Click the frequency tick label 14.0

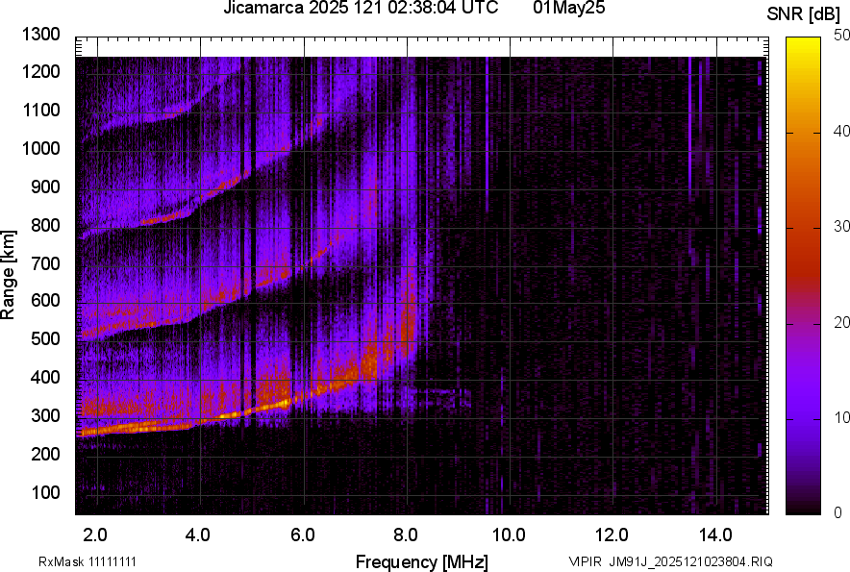point(715,535)
